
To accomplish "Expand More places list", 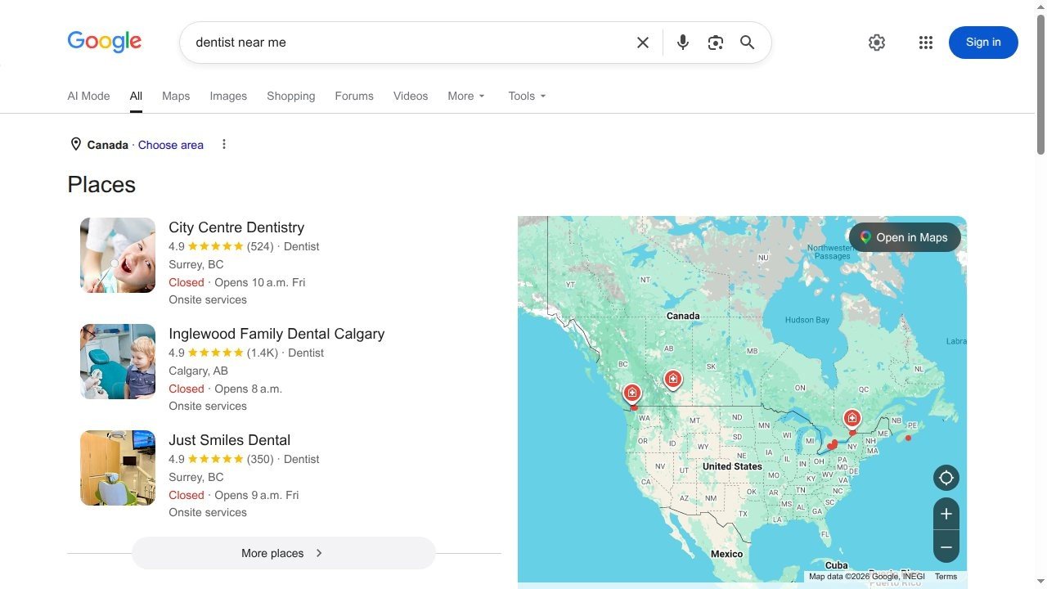I will [283, 553].
